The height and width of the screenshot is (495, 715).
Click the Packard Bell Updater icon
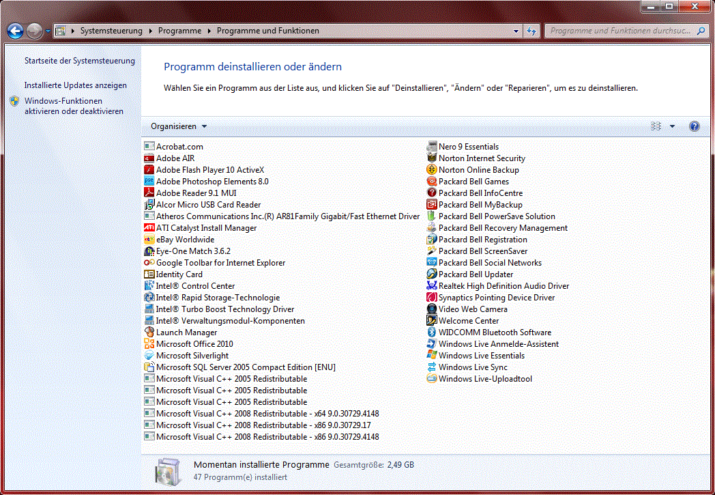(x=432, y=274)
